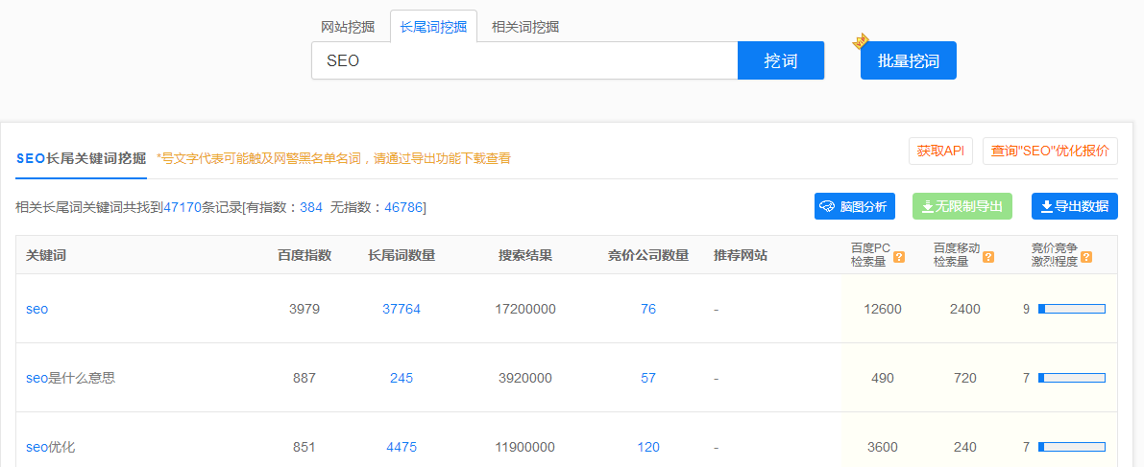Click the SEO keyword input field
The image size is (1144, 467).
click(523, 60)
